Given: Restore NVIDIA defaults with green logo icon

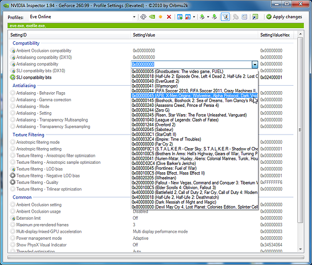Looking at the screenshot, I should tap(152, 17).
